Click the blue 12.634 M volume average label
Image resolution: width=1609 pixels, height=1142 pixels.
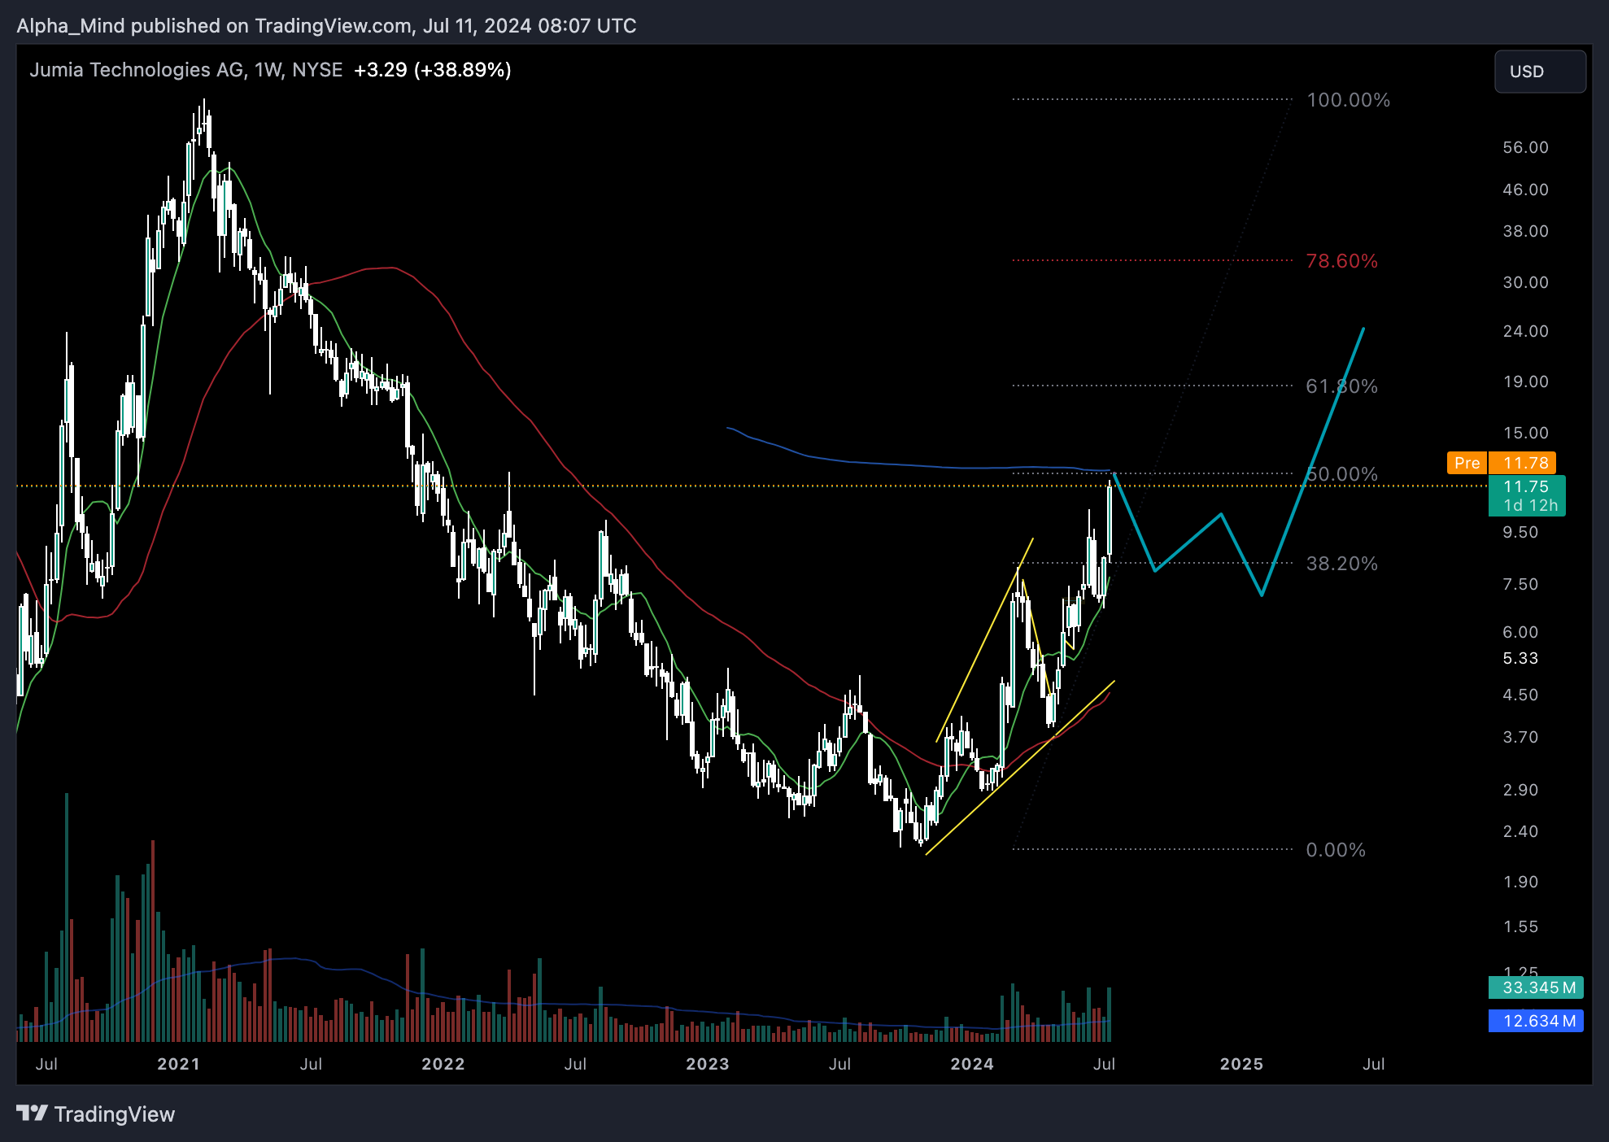1536,1021
